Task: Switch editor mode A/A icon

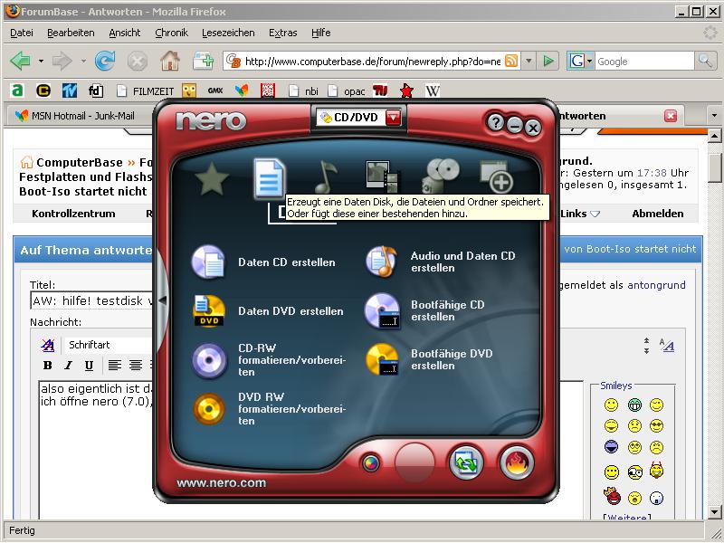Action: [x=667, y=345]
